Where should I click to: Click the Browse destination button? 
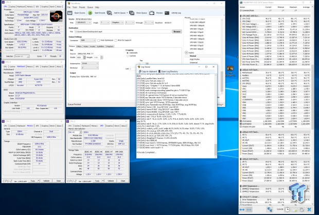pyautogui.click(x=177, y=31)
